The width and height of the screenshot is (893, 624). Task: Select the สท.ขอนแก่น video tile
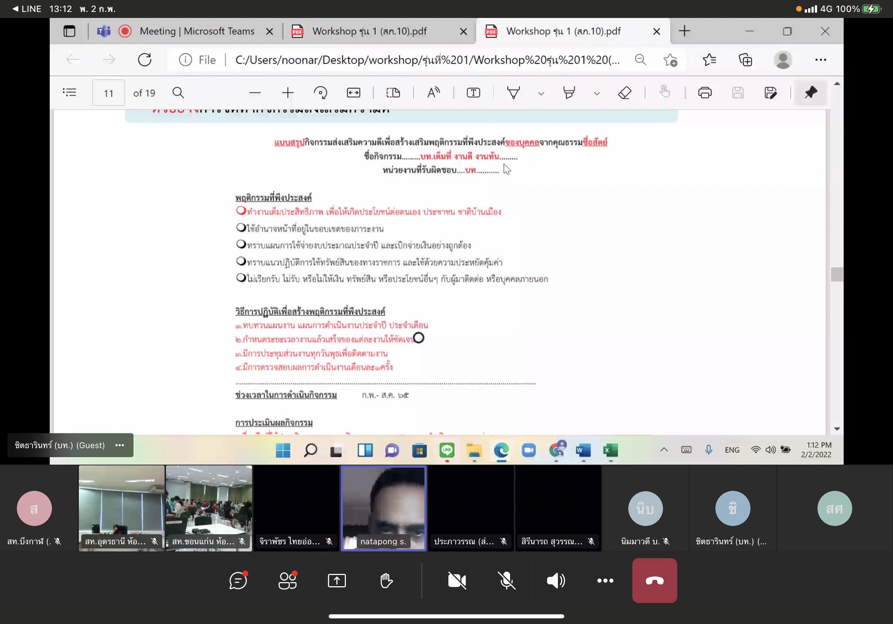coord(209,508)
